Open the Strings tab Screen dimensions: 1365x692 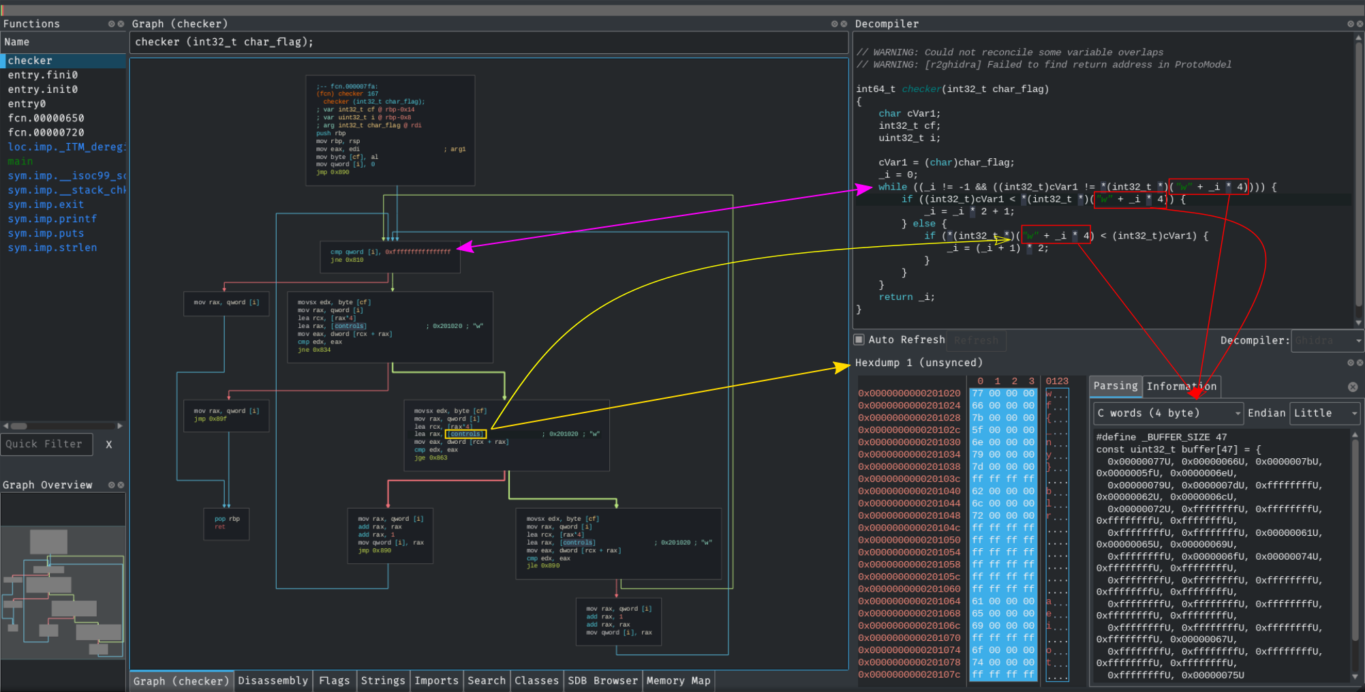point(382,680)
